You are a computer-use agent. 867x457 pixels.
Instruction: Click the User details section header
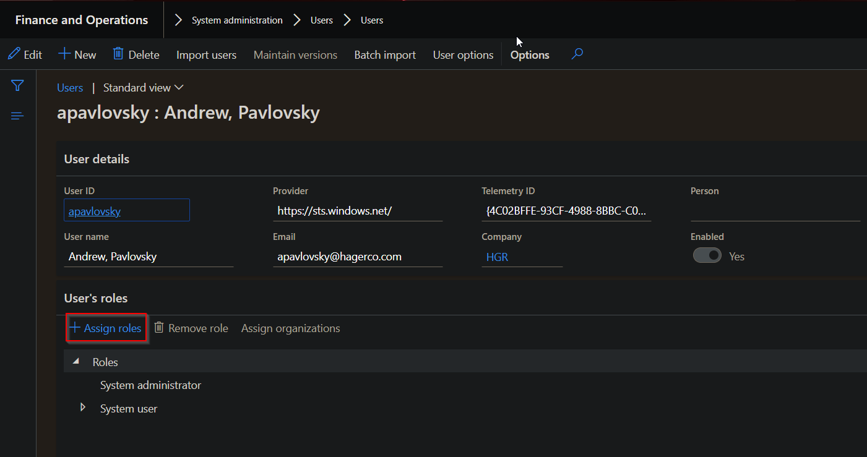(x=97, y=159)
